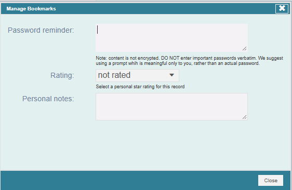
Task: Close the Manage Bookmarks dialog with X
Action: coord(282,8)
